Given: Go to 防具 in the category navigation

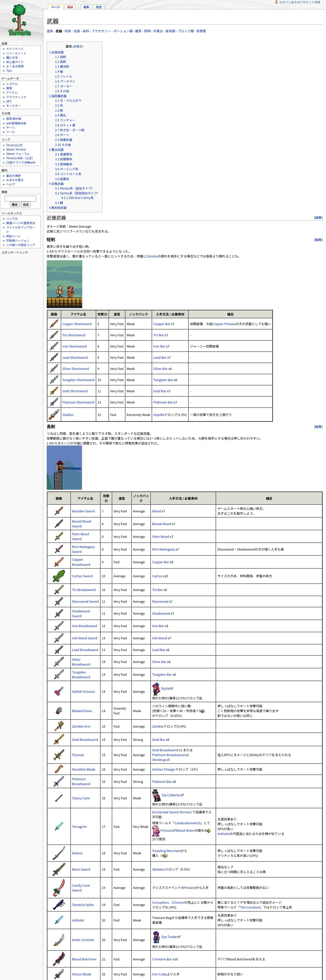Looking at the screenshot, I should pyautogui.click(x=68, y=31).
